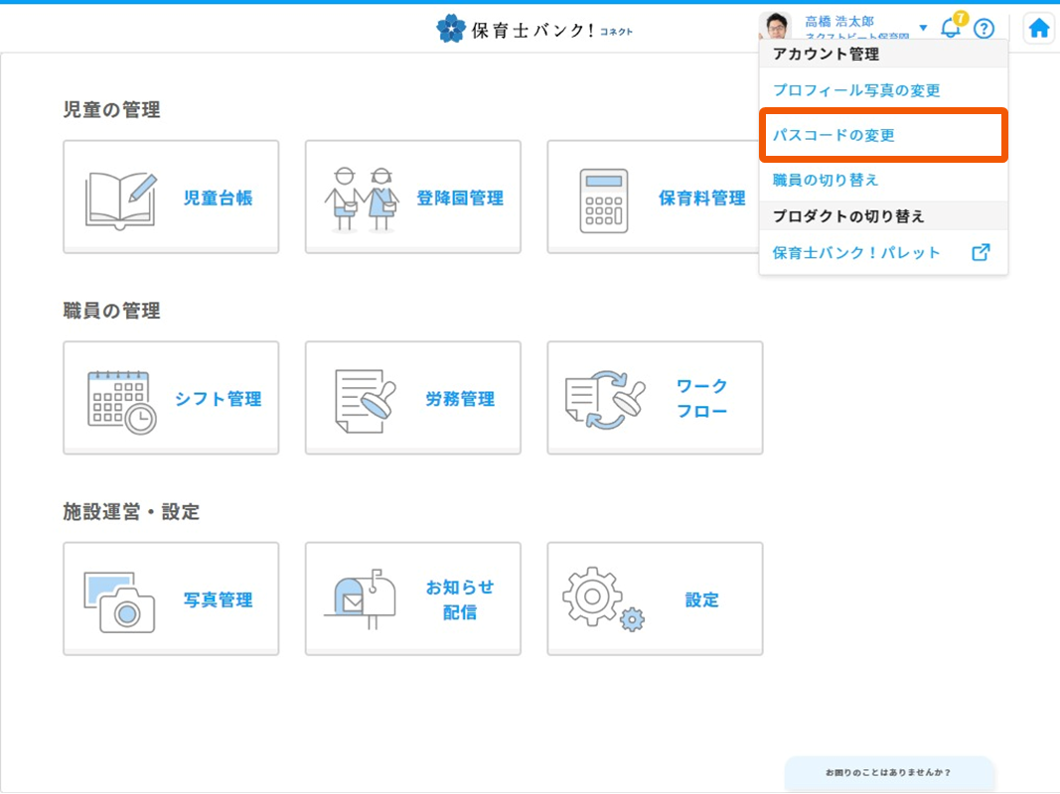Click the open book 児童台帳 icon
Screen dimensions: 1060x794
[121, 198]
